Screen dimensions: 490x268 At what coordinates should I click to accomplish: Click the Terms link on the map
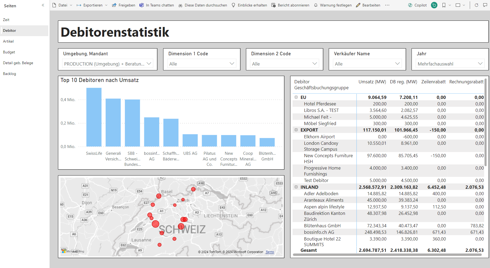pyautogui.click(x=269, y=252)
